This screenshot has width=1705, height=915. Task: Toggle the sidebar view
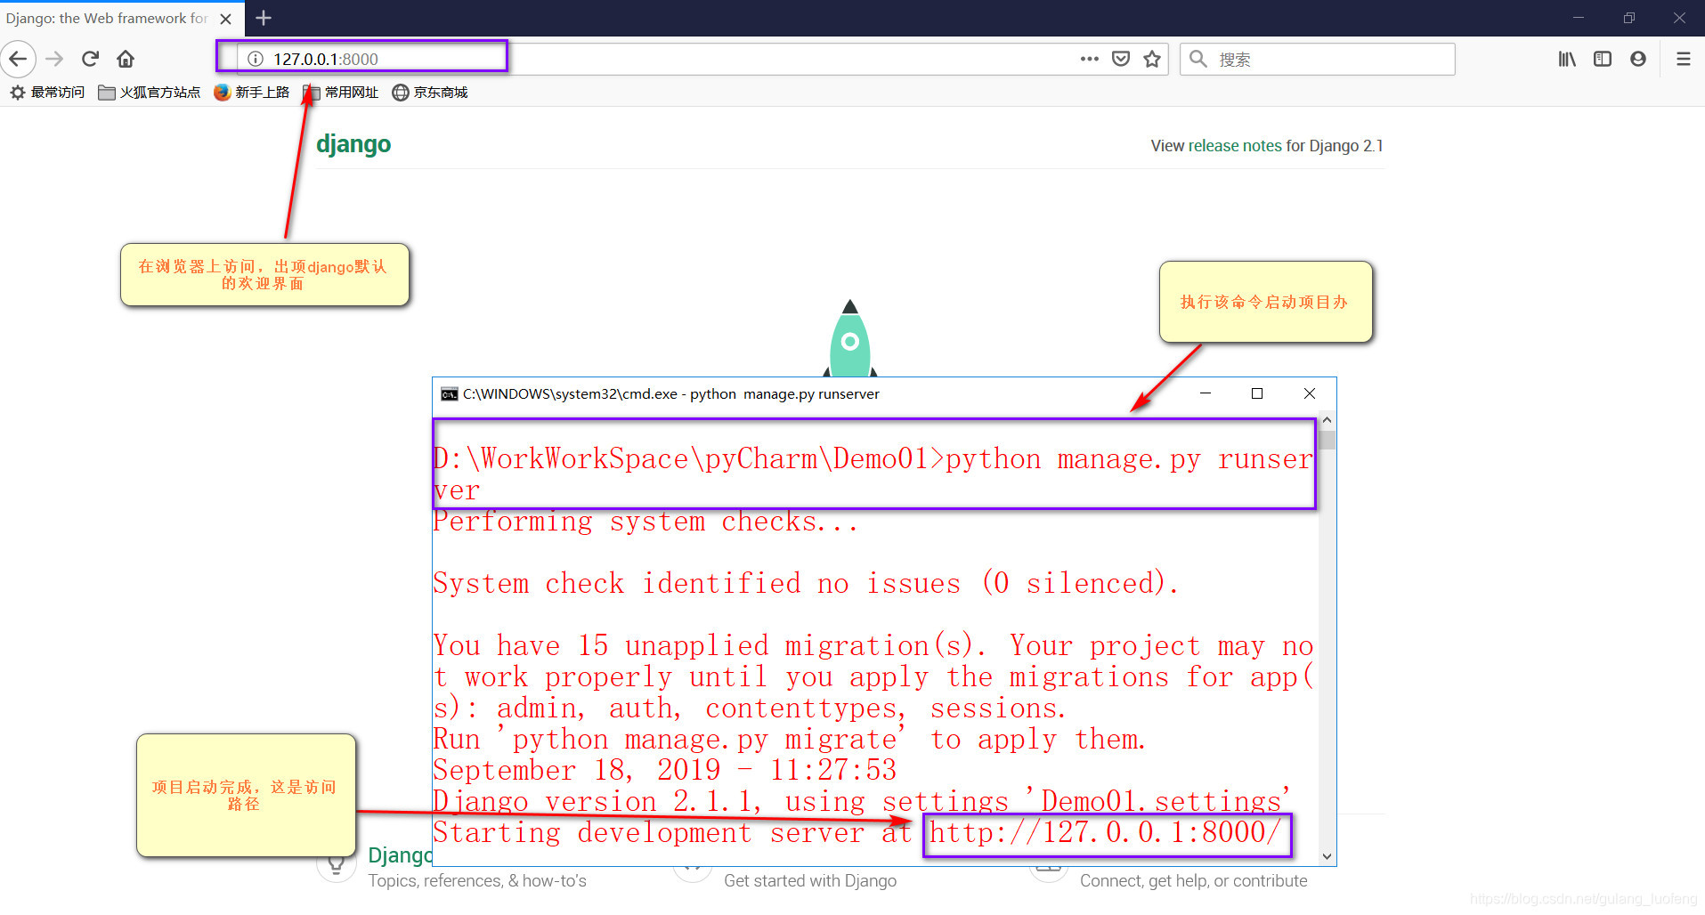[1603, 59]
